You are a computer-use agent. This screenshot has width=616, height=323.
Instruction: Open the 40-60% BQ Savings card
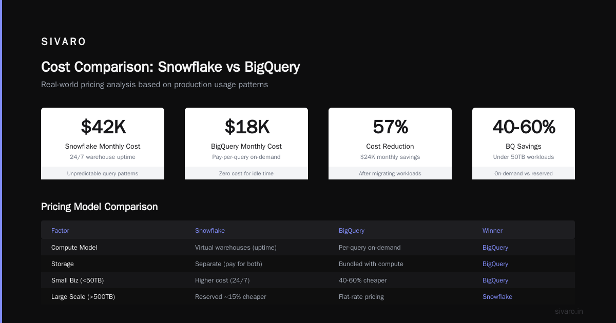coord(524,144)
